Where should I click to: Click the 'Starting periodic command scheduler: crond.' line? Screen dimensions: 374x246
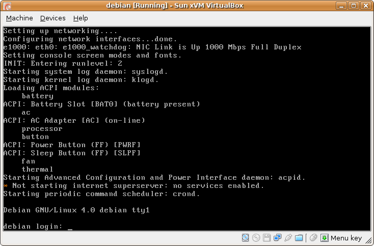pyautogui.click(x=101, y=194)
